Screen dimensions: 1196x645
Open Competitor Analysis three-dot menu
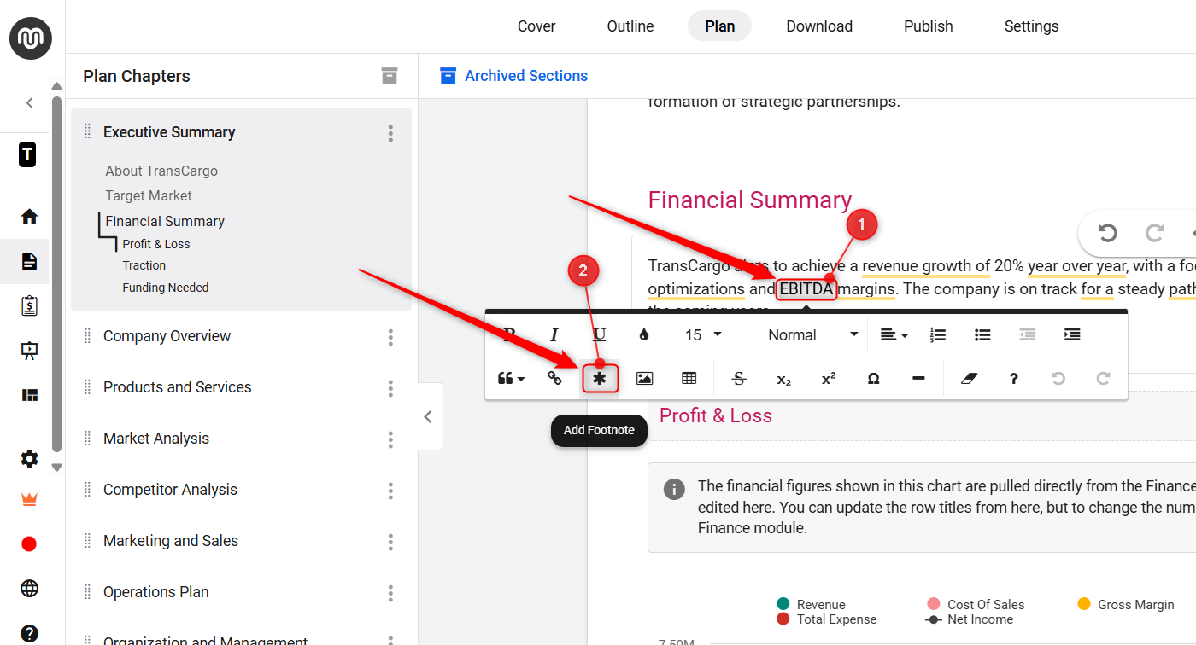coord(390,491)
